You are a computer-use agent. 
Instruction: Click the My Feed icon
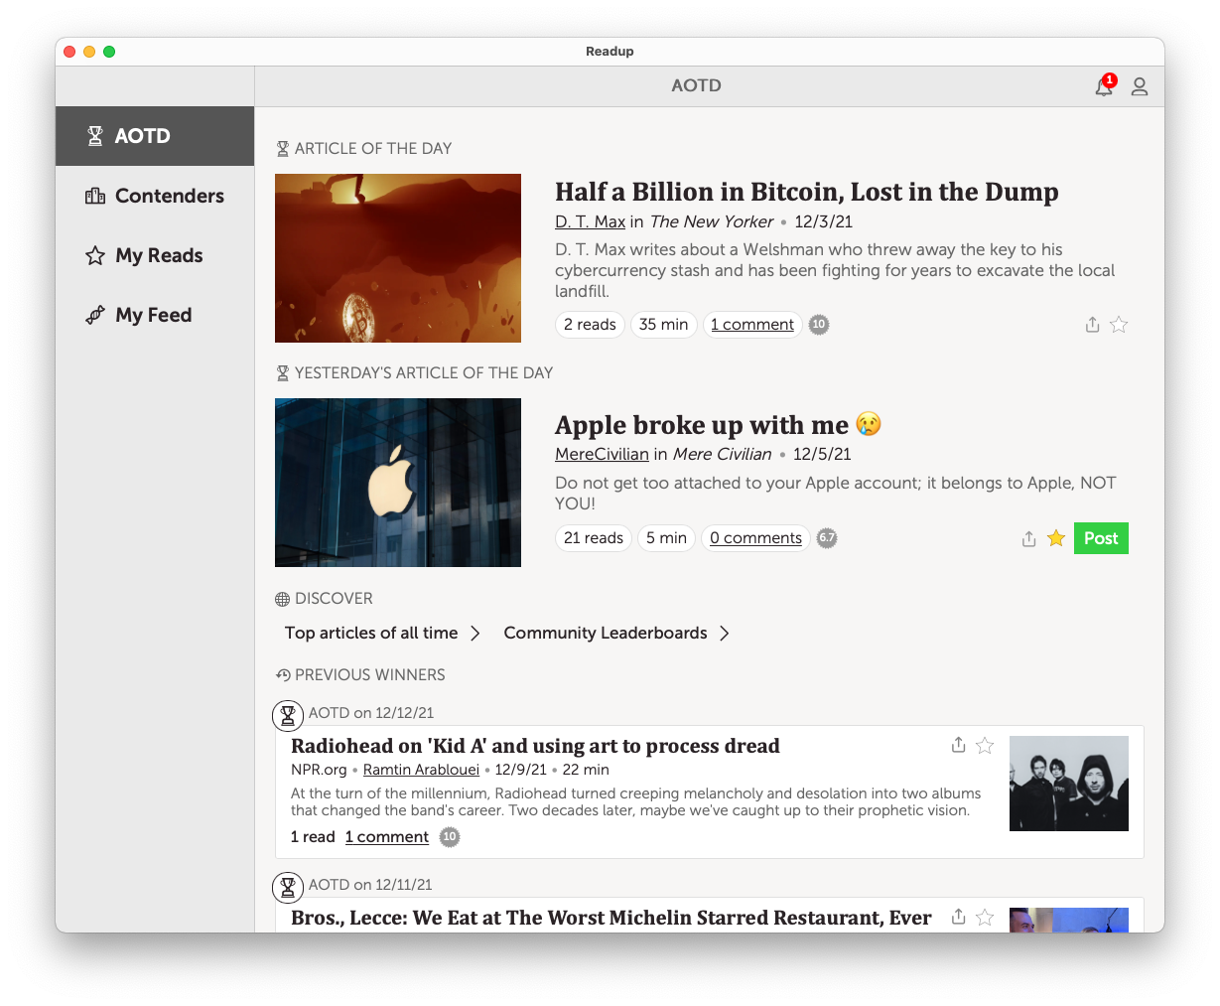95,316
